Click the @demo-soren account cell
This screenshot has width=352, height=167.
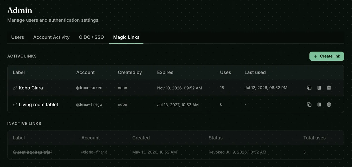[89, 88]
